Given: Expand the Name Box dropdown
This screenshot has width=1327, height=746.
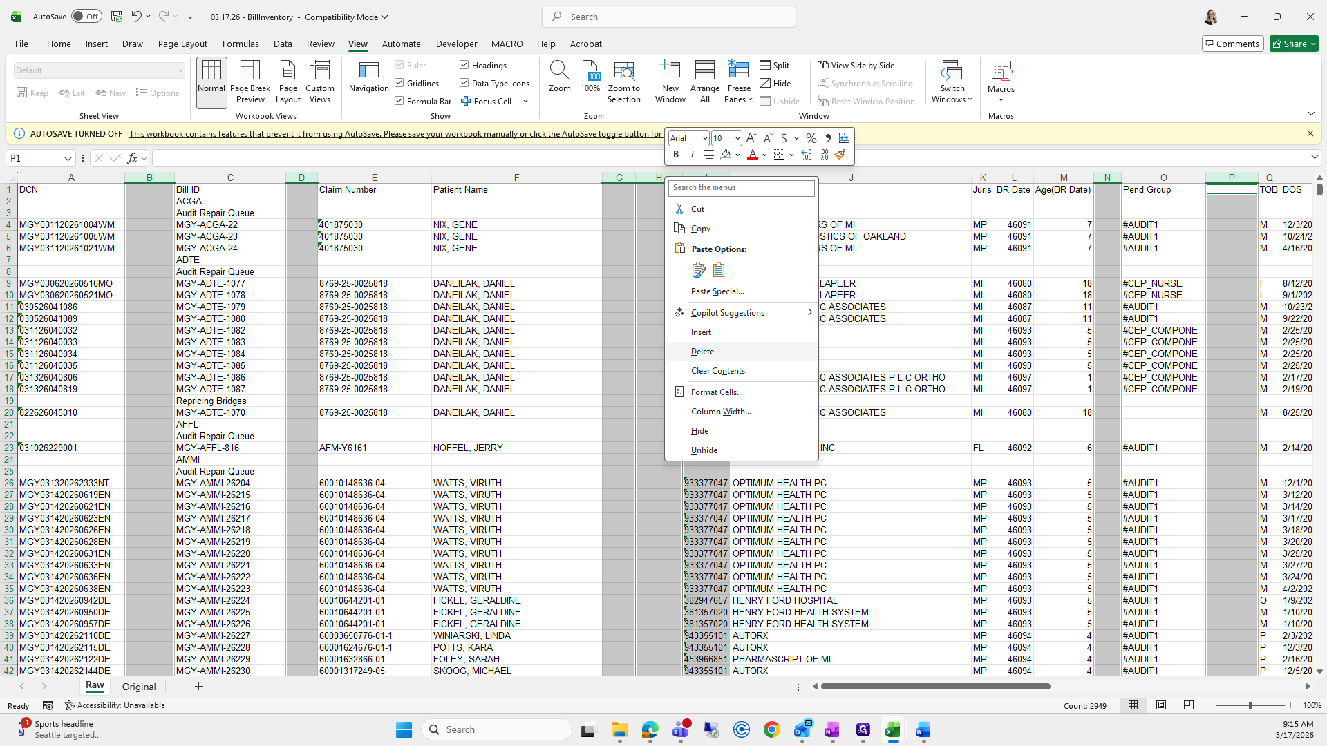Looking at the screenshot, I should 68,159.
